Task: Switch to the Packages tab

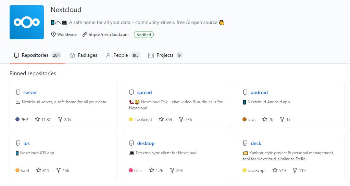Action: pos(84,55)
